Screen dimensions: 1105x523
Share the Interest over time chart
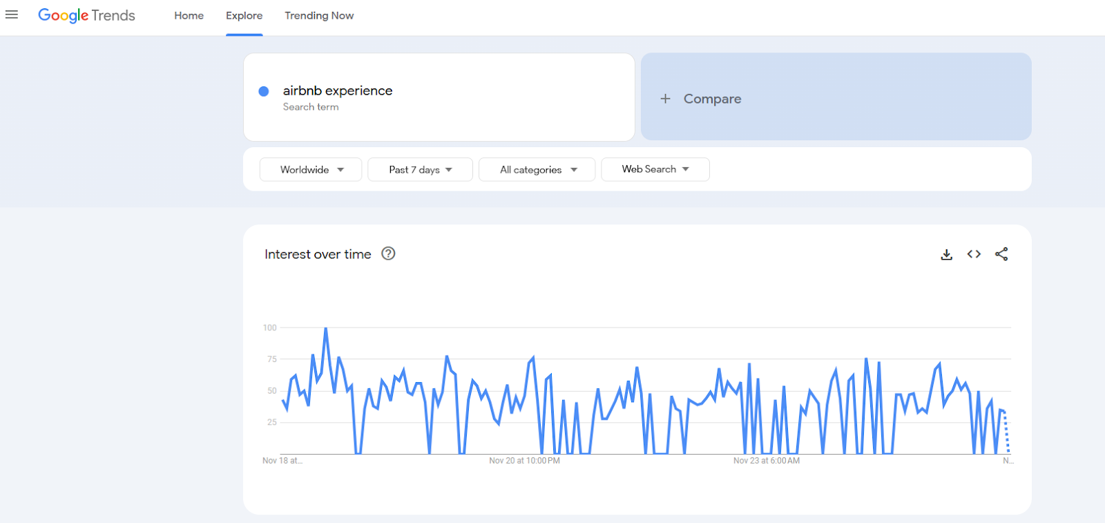[1001, 254]
